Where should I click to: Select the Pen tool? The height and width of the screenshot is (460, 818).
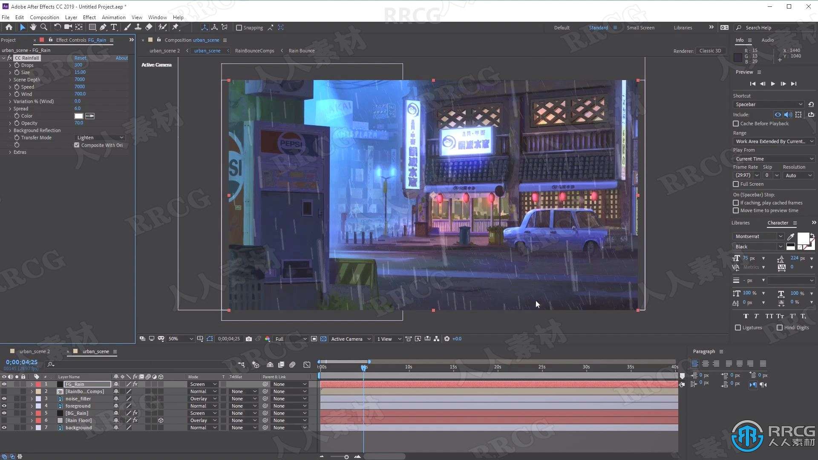(103, 27)
